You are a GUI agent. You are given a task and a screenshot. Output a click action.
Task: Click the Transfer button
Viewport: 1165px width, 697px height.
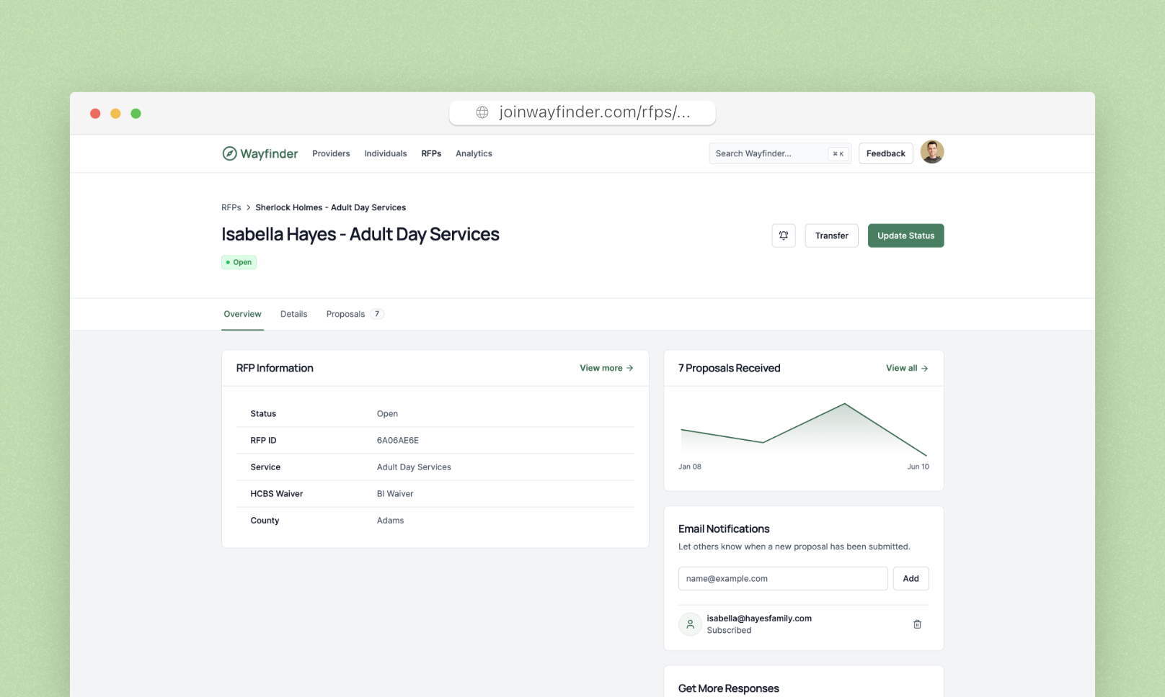[831, 235]
